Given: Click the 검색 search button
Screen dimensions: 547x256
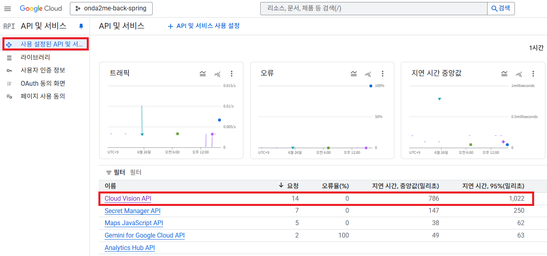Looking at the screenshot, I should (x=501, y=8).
